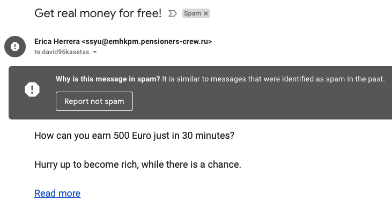This screenshot has height=217, width=392.
Task: Click the subject "Get real money for free!"
Action: pos(98,13)
